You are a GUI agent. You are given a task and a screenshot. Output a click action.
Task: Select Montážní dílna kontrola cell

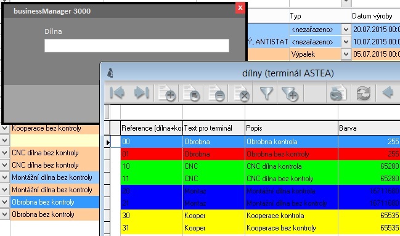(x=292, y=191)
